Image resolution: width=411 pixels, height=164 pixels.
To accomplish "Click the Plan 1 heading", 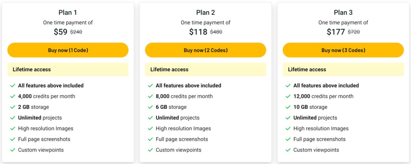I will click(68, 13).
